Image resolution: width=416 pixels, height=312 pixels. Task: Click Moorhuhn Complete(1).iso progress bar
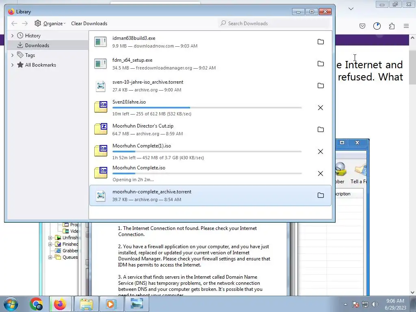(x=207, y=152)
